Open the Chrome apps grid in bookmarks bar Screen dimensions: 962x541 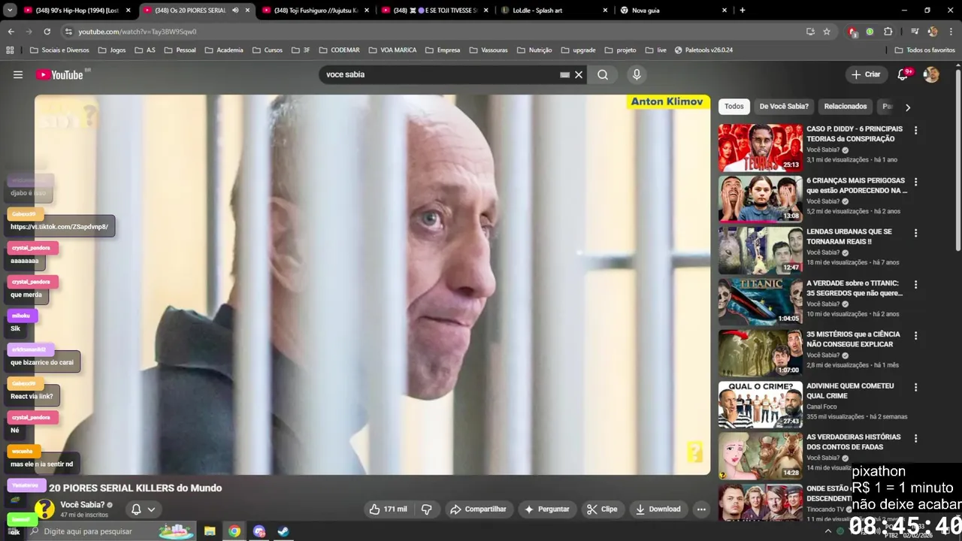coord(10,50)
